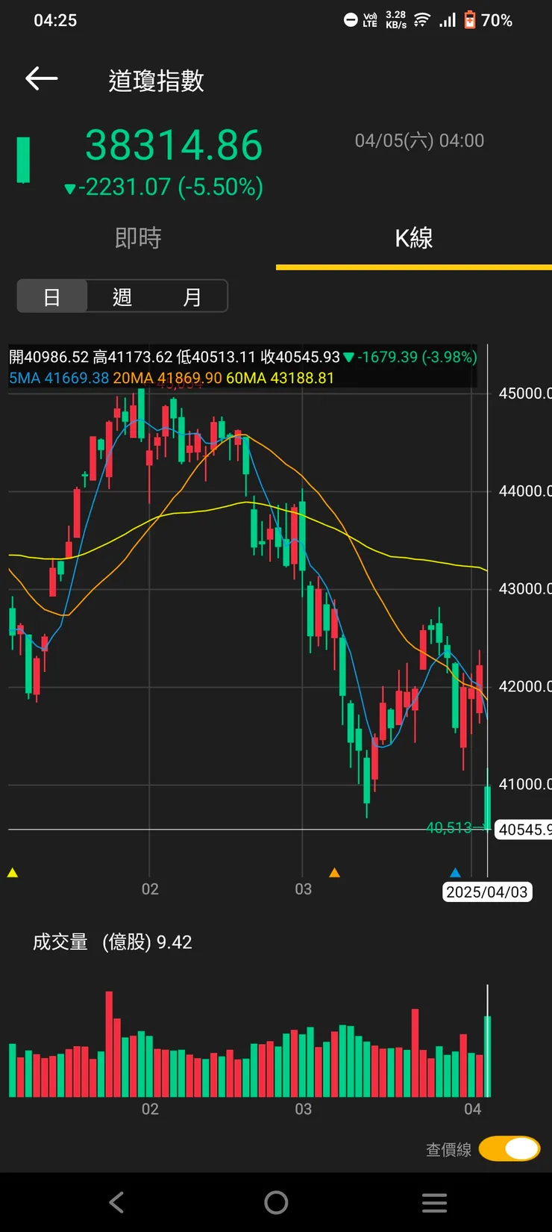
Task: Open Android recent apps menu button
Action: click(x=434, y=1202)
